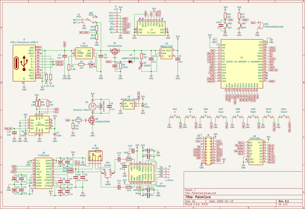Select the BZ1 buzzer symbol
305x209 pixels.
pos(261,25)
